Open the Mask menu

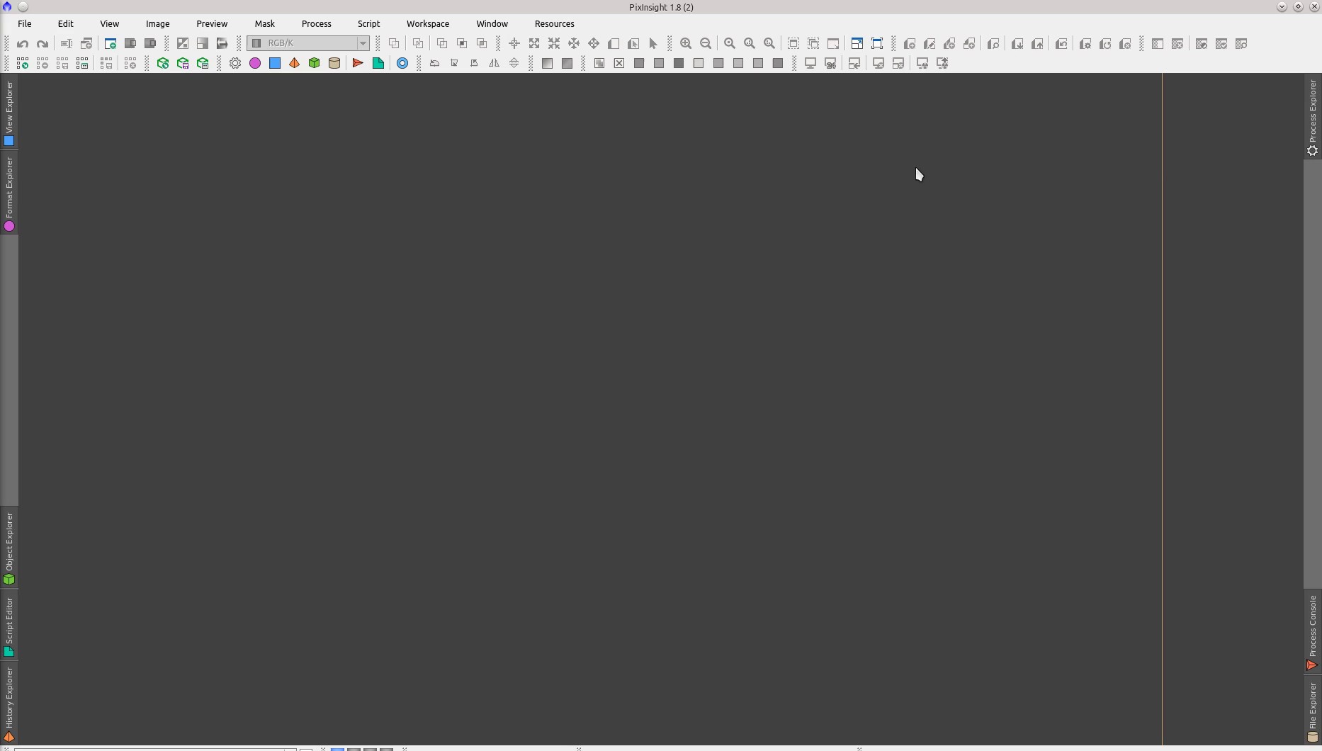[265, 24]
